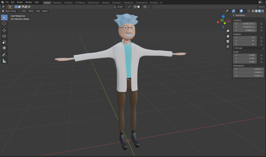Open the XYZ Euler rotation mode dropdown
This screenshot has height=157, width=266.
point(249,48)
